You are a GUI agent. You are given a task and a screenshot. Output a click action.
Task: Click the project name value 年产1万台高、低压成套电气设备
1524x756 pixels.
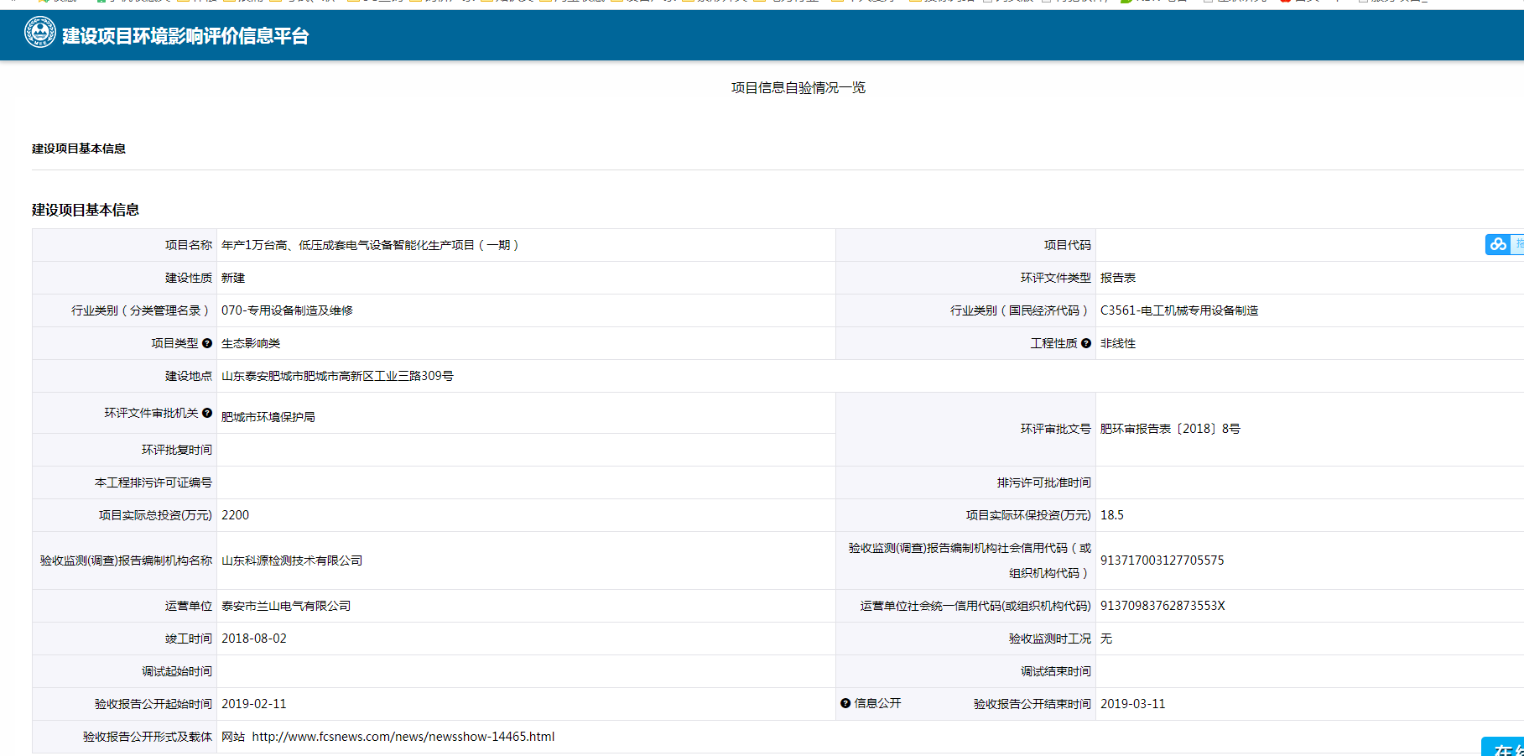369,245
